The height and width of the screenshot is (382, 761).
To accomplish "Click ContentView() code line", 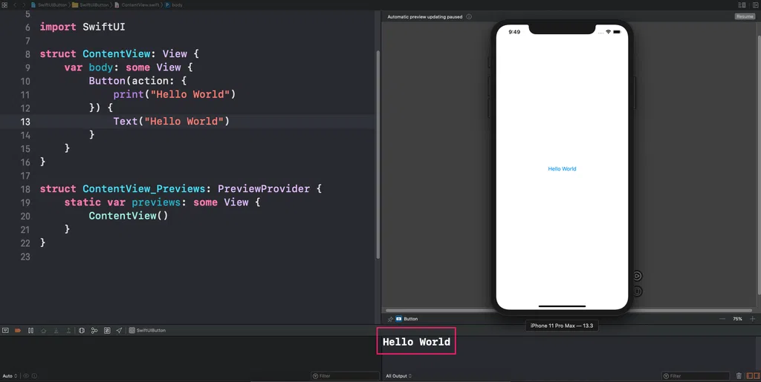I will (x=129, y=216).
